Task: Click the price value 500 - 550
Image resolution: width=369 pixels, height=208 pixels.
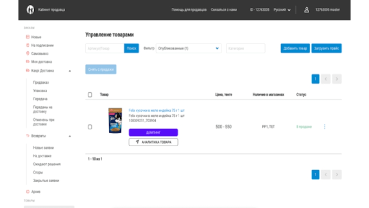Action: pyautogui.click(x=224, y=127)
